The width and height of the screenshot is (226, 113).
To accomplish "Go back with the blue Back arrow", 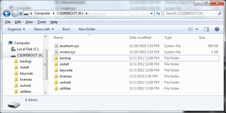I will tap(7, 14).
